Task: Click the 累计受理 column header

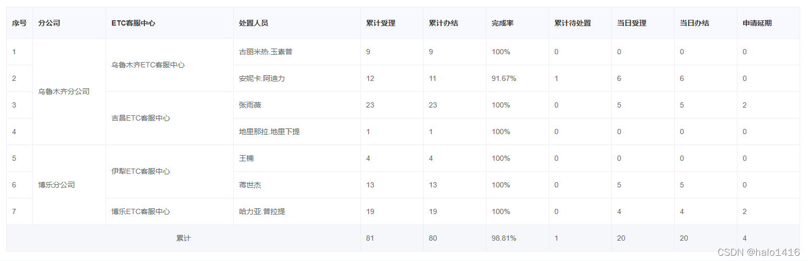Action: 392,23
